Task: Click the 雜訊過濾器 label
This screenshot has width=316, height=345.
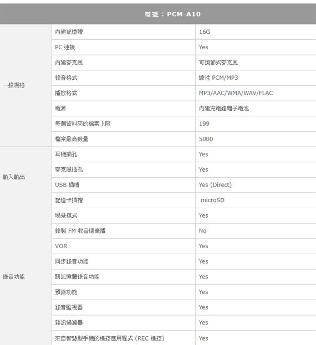Action: pyautogui.click(x=69, y=322)
